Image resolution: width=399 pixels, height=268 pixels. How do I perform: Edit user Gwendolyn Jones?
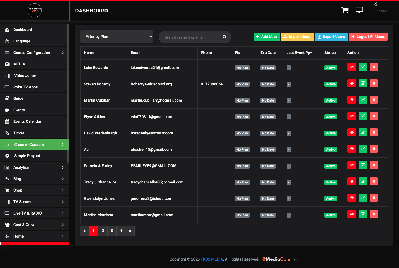click(x=363, y=198)
